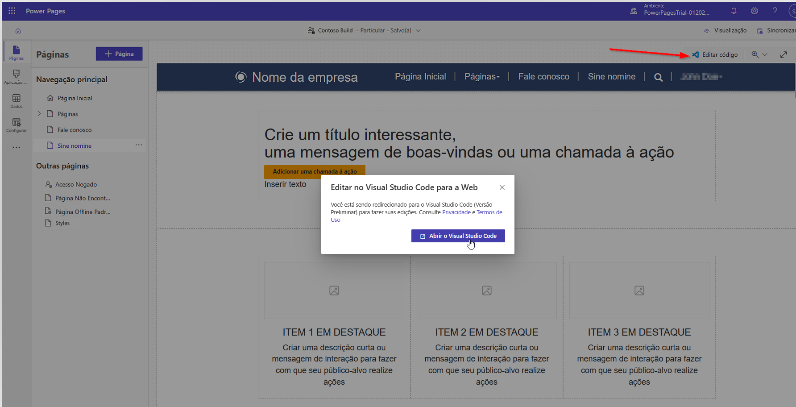
Task: Click the home icon below Power Pages
Action: coord(18,31)
